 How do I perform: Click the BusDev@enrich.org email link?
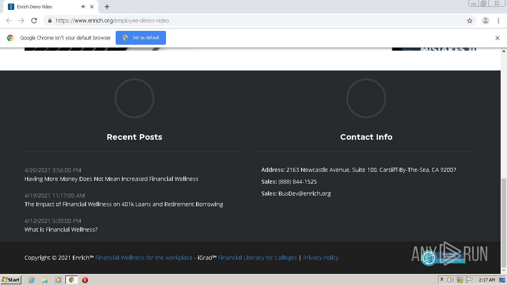[305, 194]
